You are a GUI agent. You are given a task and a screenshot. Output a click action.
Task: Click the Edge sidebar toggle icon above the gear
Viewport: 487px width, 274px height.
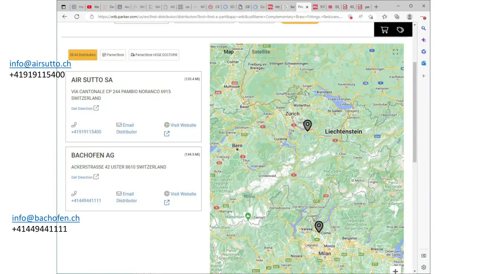[424, 255]
